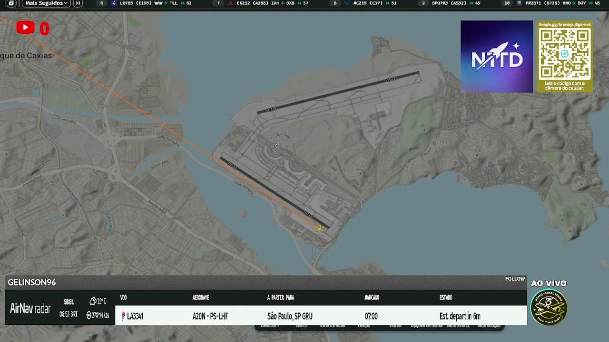Click the NITD rocket logo
This screenshot has height=342, width=609.
pyautogui.click(x=497, y=56)
